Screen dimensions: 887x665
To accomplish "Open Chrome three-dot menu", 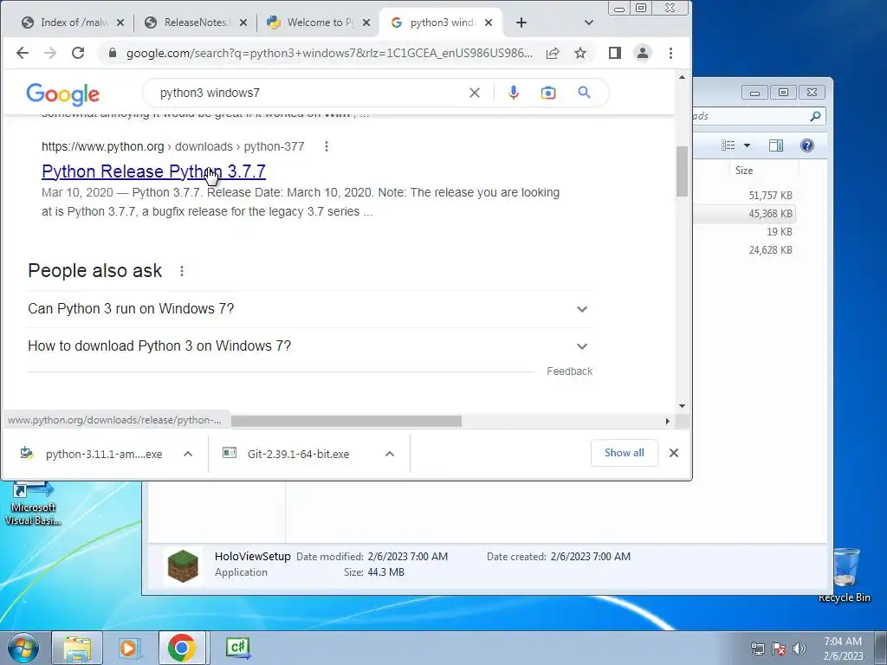I will (x=671, y=53).
